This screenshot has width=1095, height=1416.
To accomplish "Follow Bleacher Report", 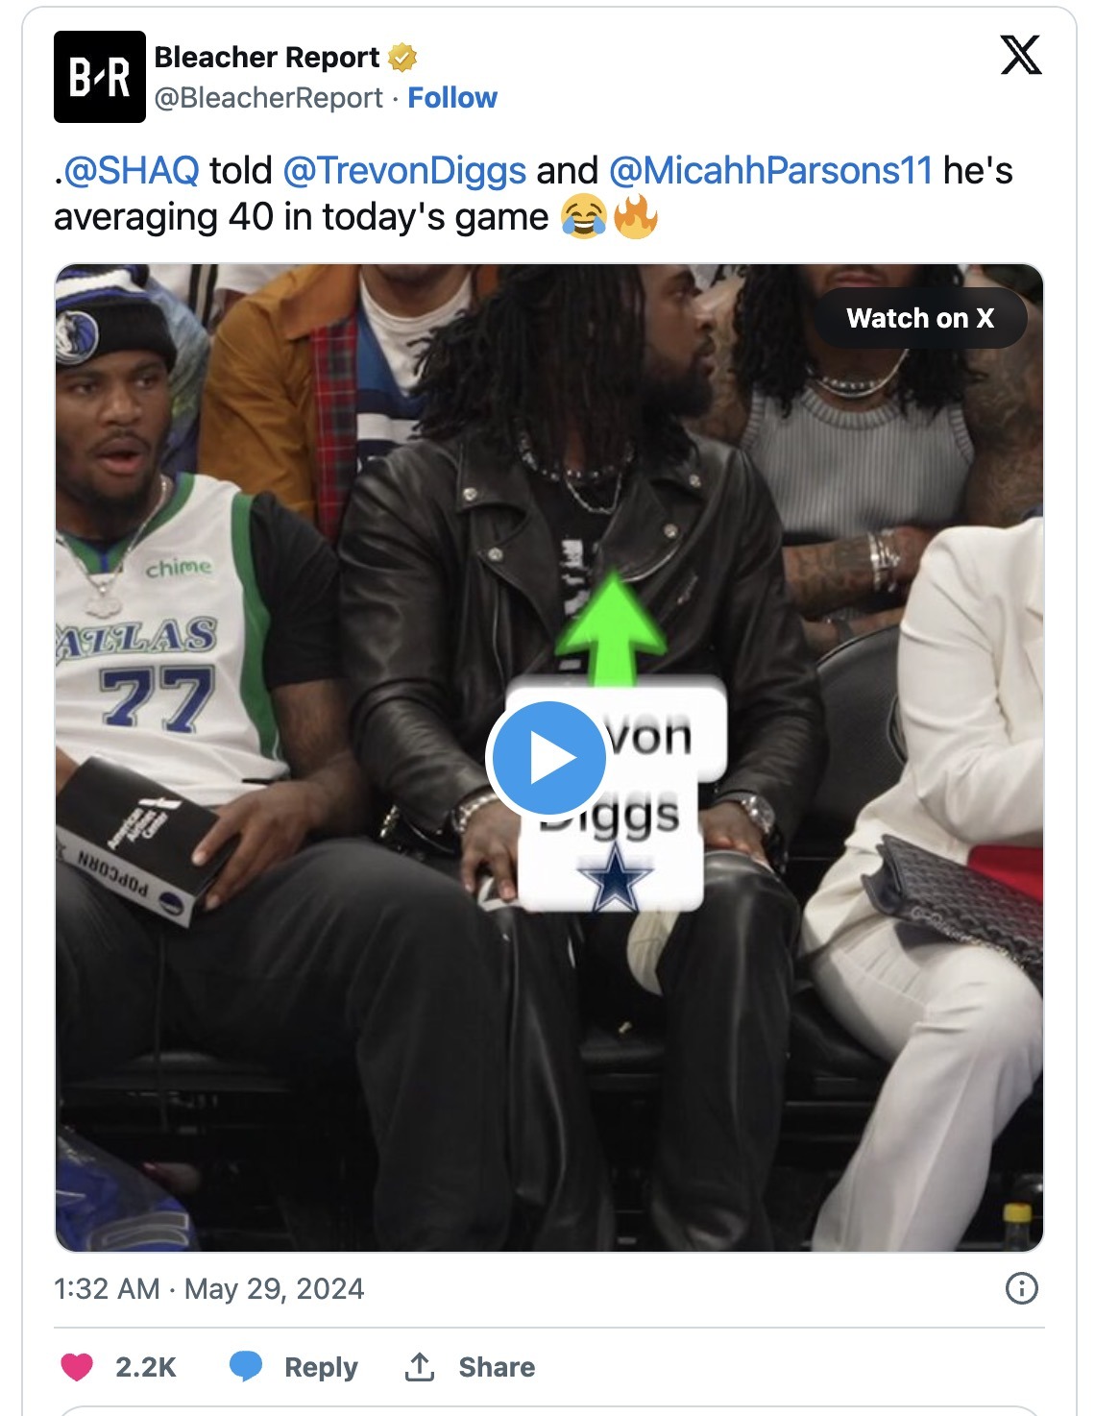I will click(x=452, y=98).
